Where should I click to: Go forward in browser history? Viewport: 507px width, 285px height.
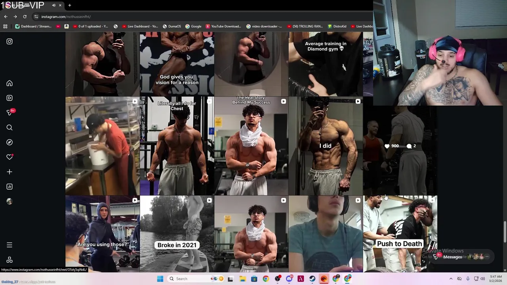15,17
